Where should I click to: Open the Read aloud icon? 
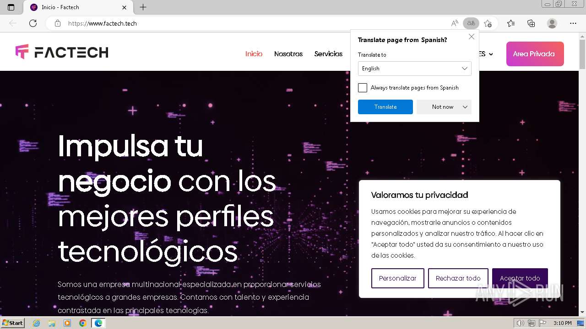455,23
